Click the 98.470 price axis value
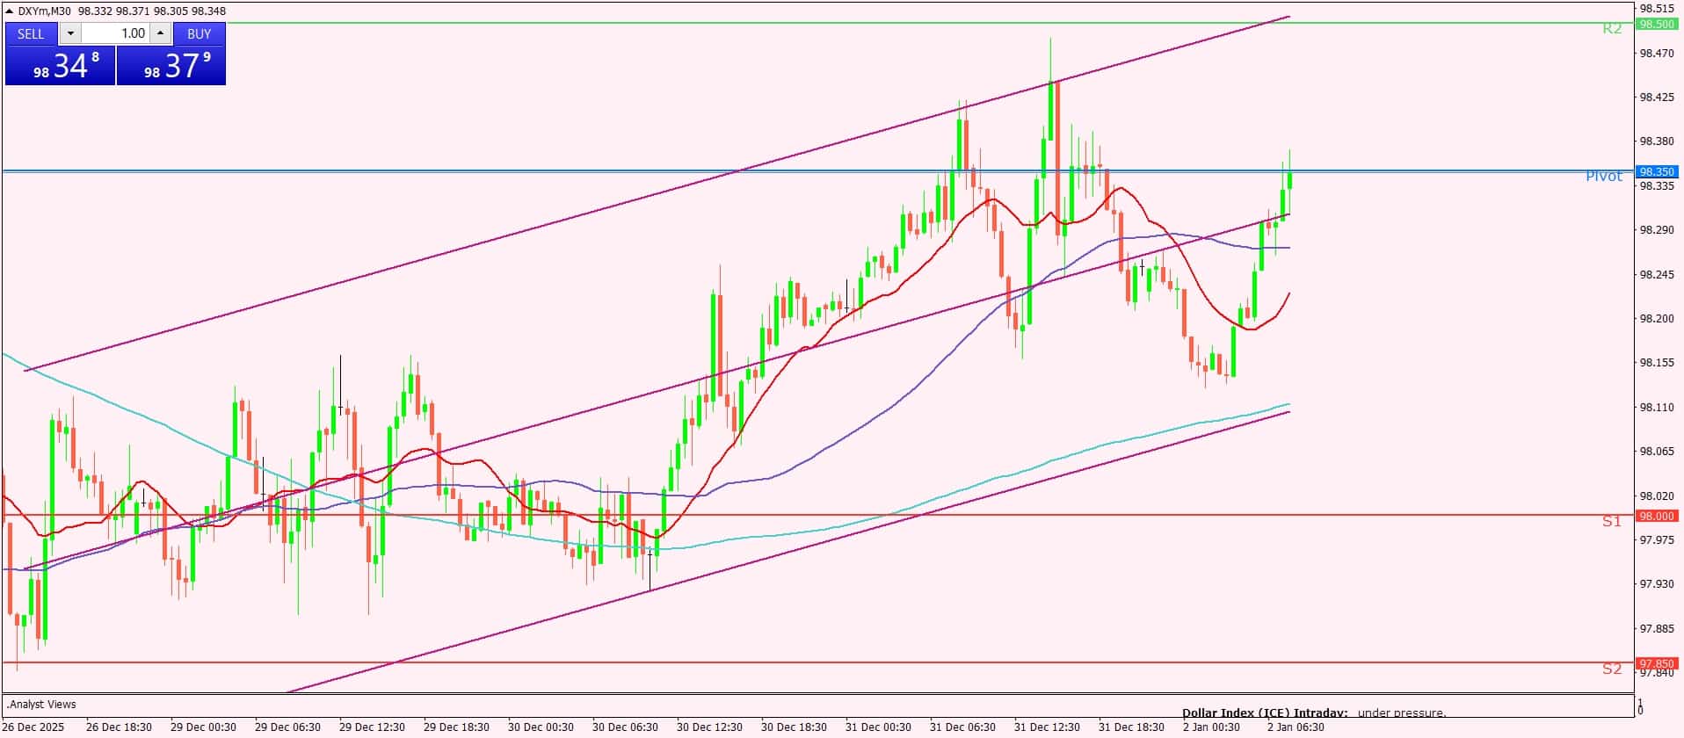Image resolution: width=1684 pixels, height=738 pixels. tap(1657, 53)
